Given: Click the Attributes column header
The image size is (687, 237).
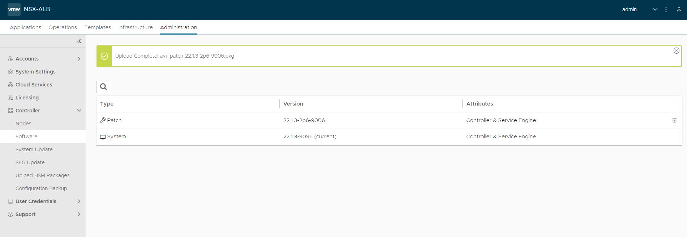Looking at the screenshot, I should point(480,104).
